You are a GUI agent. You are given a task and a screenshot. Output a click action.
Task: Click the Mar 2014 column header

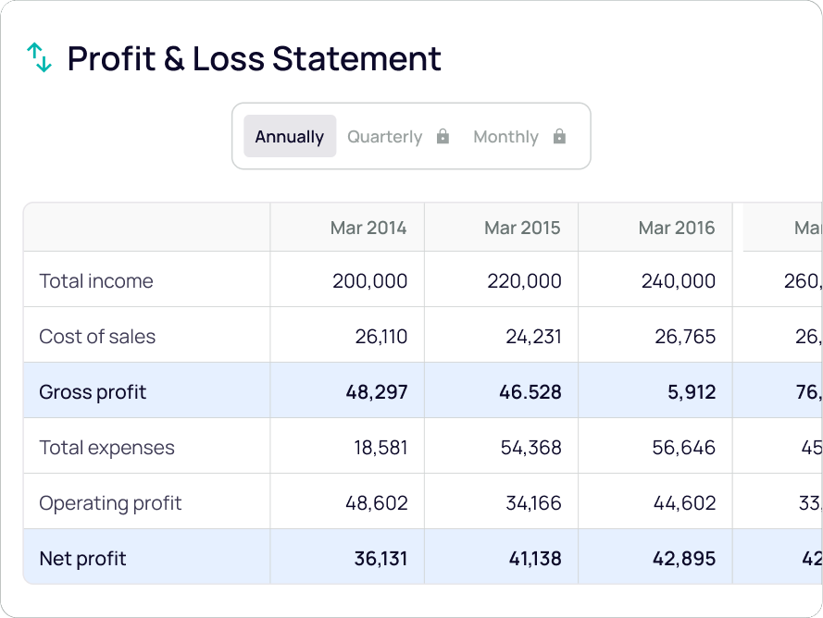click(368, 228)
